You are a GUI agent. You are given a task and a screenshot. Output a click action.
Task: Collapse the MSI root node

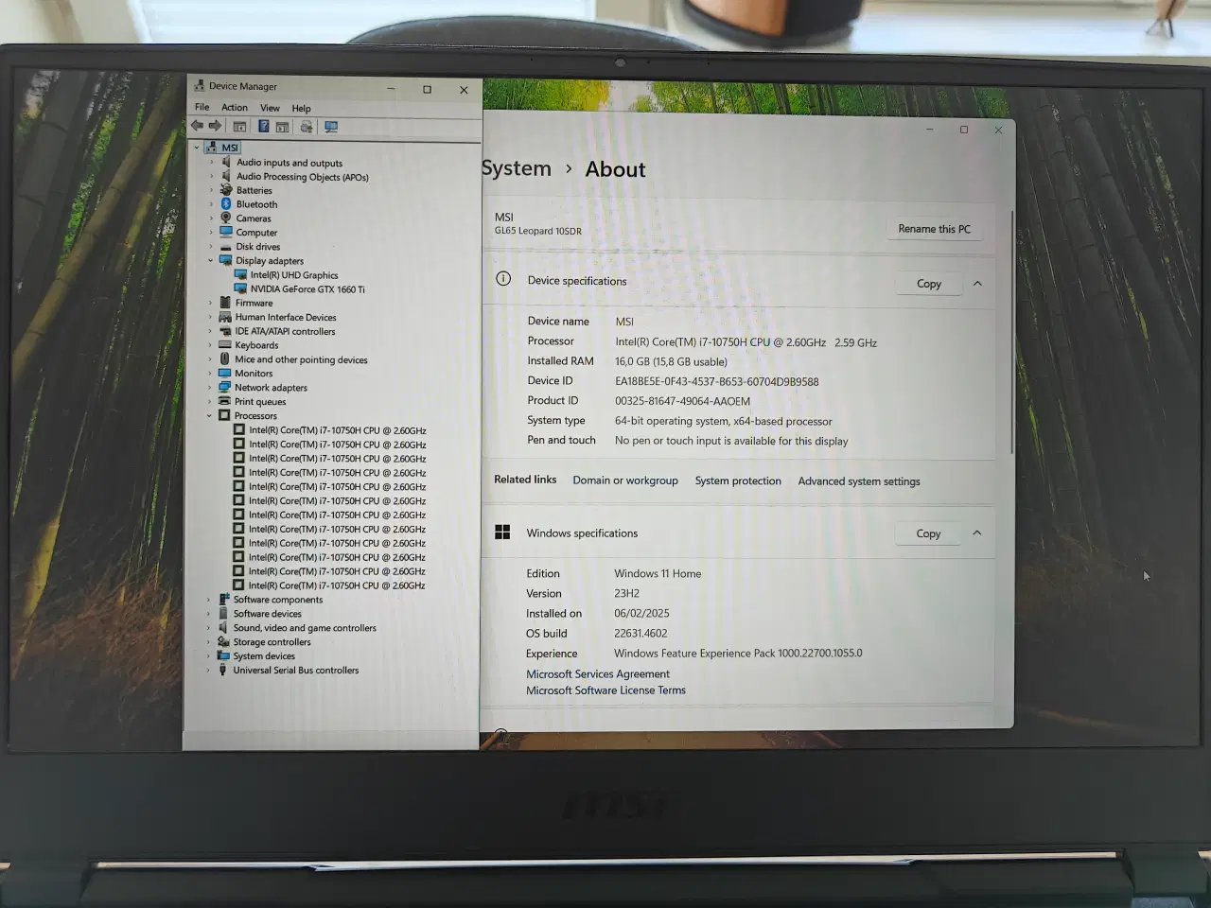[197, 148]
